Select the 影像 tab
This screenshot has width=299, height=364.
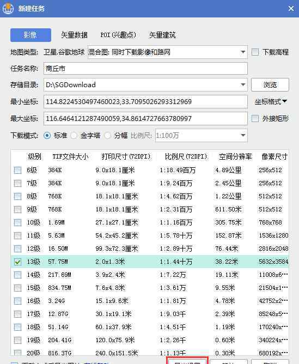click(30, 35)
